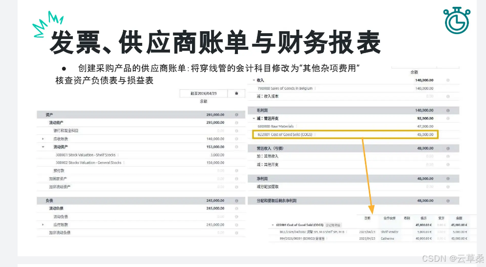Screen dimensions: 486x267
Task: Click the 资产 total 293,000.00 value
Action: (x=215, y=114)
